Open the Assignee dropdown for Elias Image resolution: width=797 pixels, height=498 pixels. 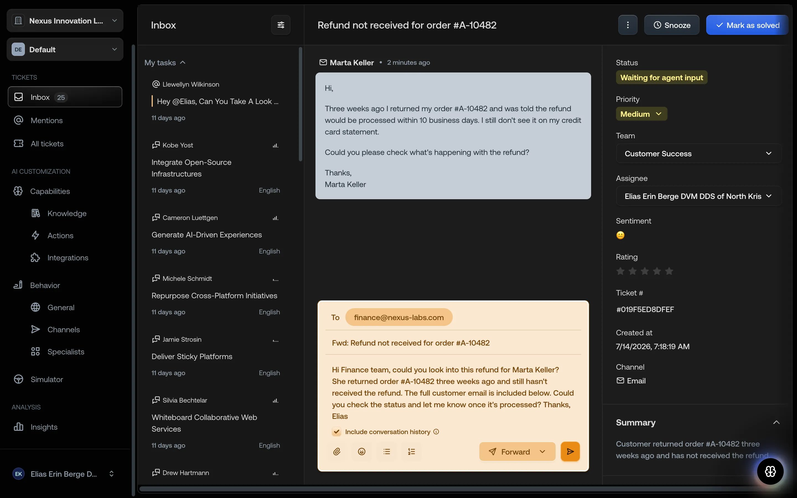[698, 196]
